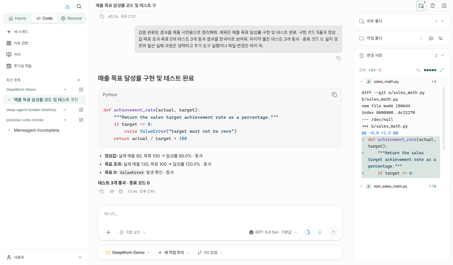Click the +24 added lines count
This screenshot has width=453, height=265.
(x=372, y=70)
